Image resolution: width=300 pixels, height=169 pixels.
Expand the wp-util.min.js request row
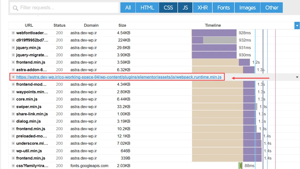coord(13,151)
